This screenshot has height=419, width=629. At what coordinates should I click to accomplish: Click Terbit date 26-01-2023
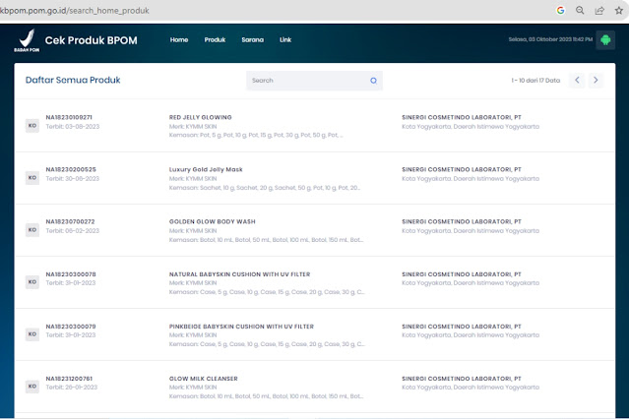pos(72,388)
